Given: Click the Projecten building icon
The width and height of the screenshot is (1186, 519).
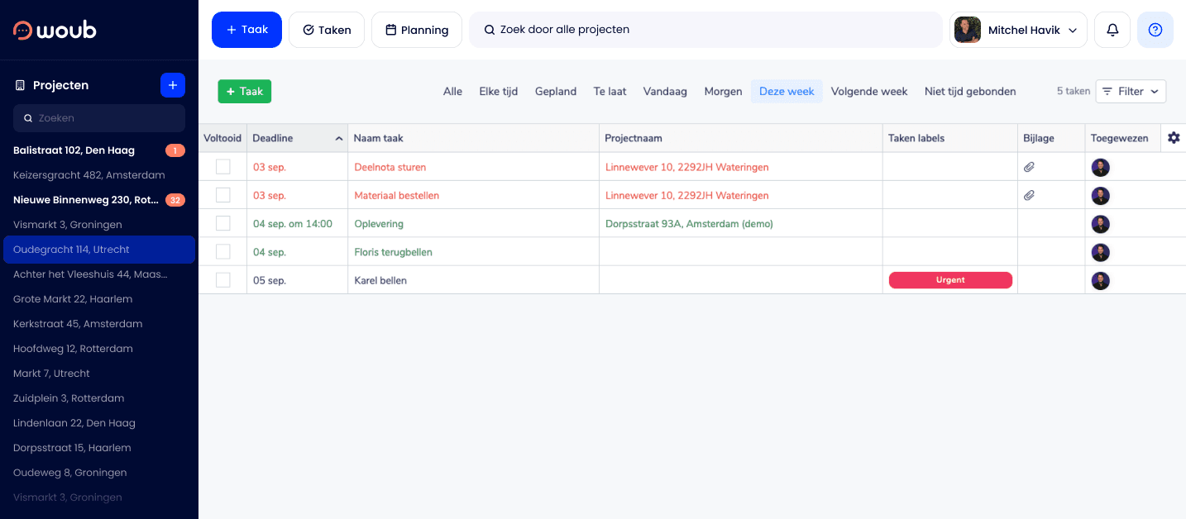Looking at the screenshot, I should (x=20, y=85).
